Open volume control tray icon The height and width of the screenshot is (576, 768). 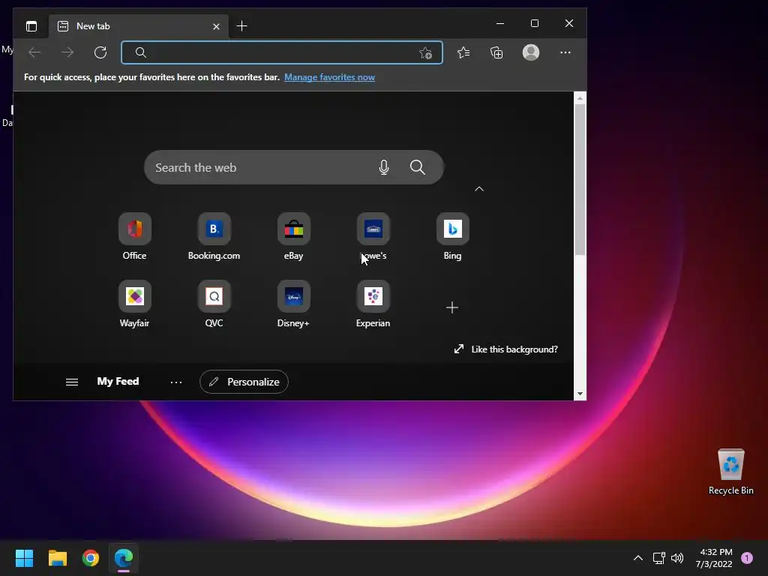tap(677, 558)
